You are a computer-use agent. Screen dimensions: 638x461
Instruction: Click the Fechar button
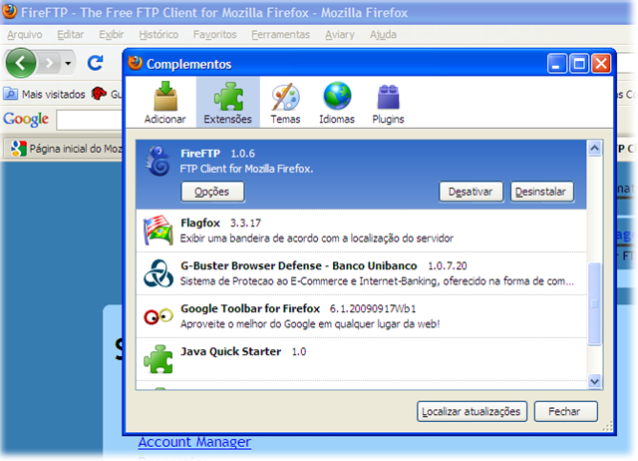(x=565, y=411)
